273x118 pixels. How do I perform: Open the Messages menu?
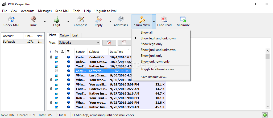pyautogui.click(x=45, y=11)
